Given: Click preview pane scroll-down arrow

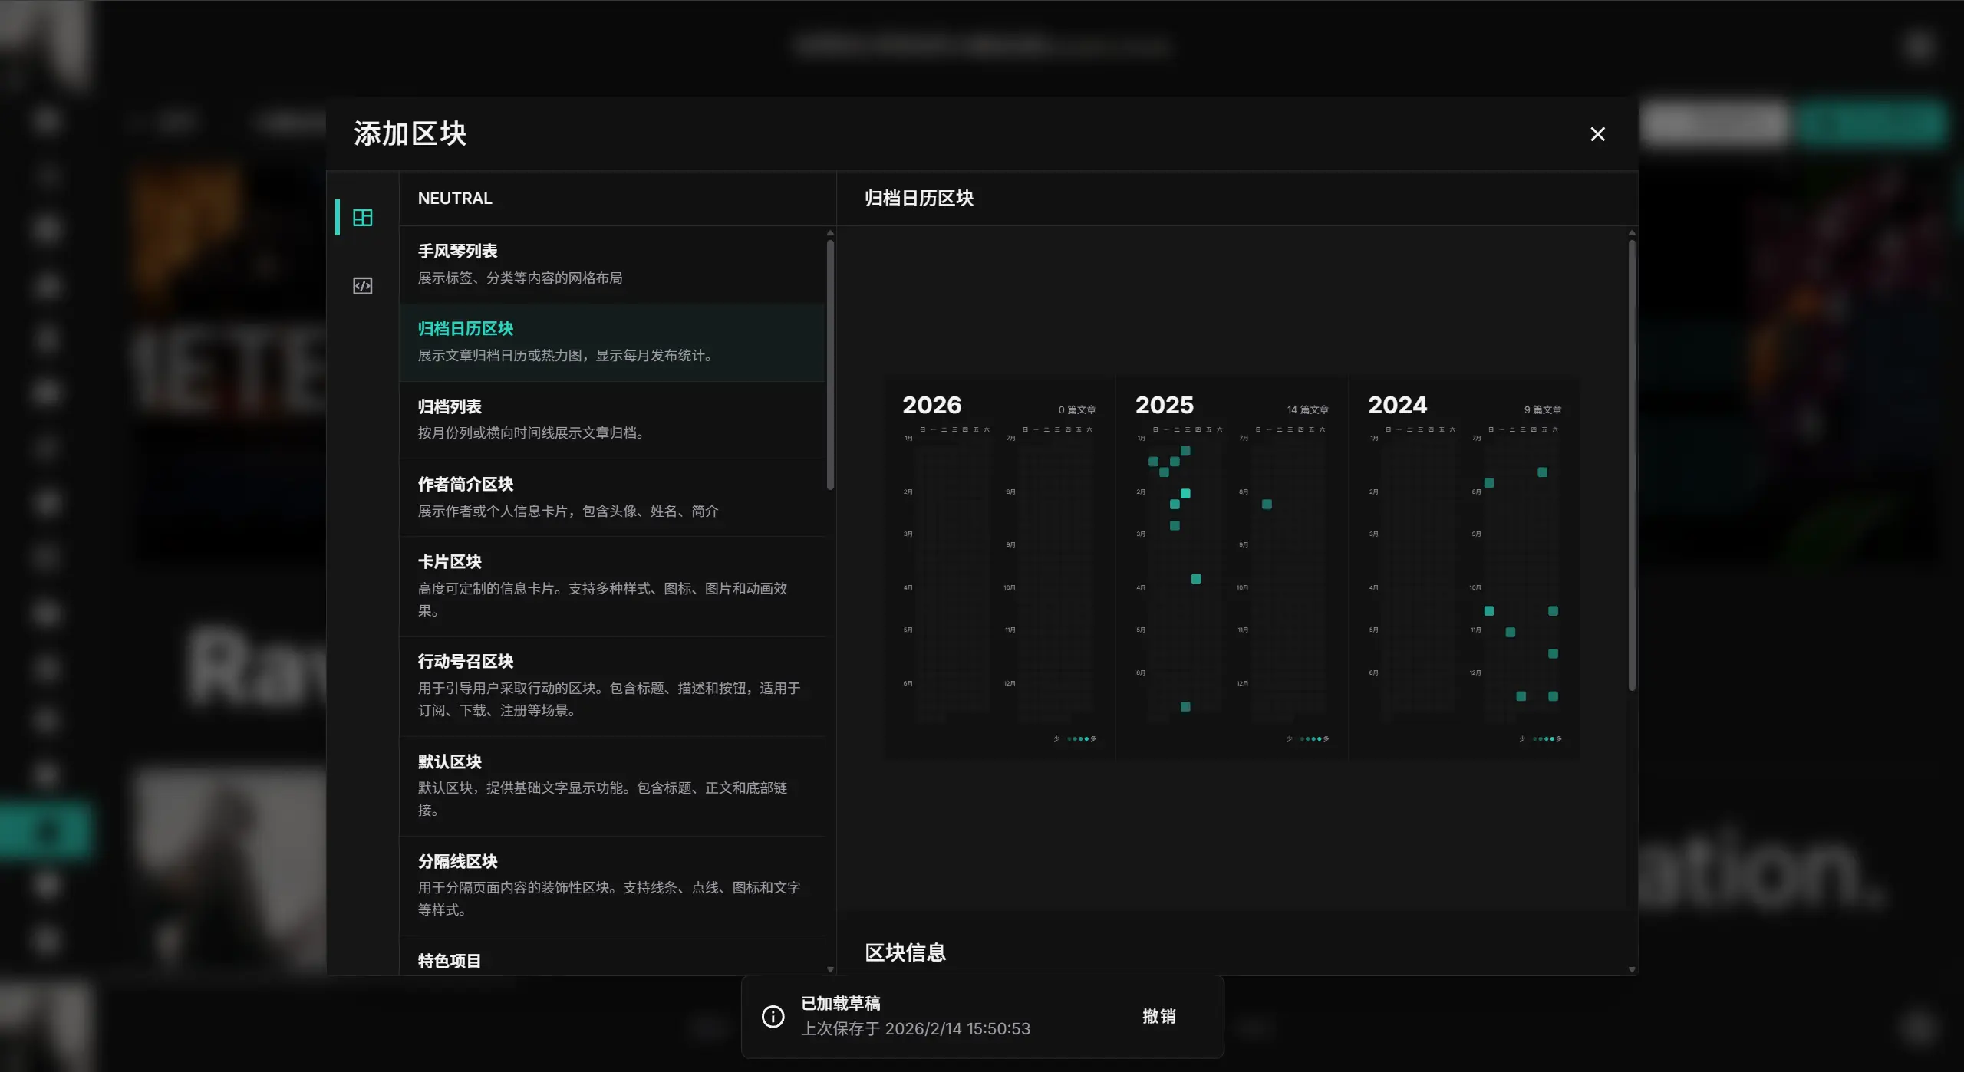Looking at the screenshot, I should pos(1632,969).
